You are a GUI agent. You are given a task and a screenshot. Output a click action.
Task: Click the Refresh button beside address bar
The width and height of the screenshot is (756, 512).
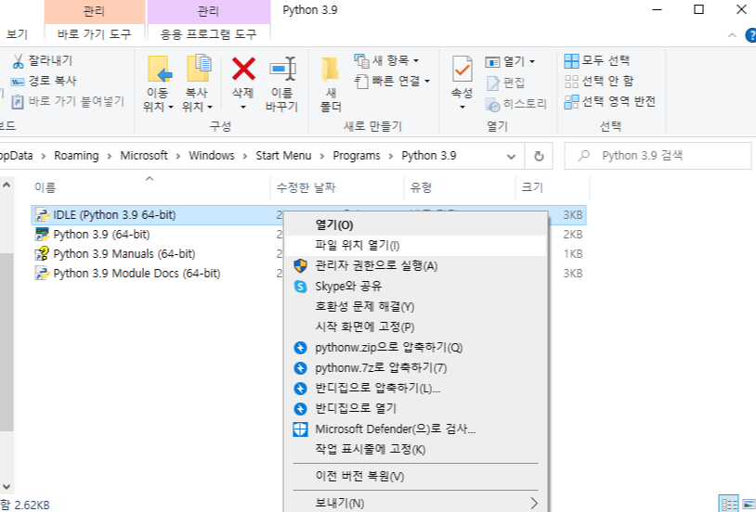click(x=539, y=156)
